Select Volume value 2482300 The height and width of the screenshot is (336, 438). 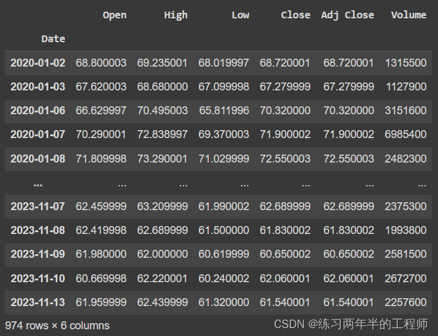coord(406,159)
